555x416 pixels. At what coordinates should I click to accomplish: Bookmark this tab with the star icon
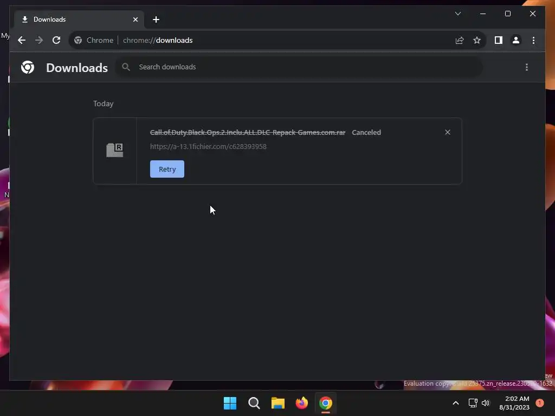[x=477, y=40]
